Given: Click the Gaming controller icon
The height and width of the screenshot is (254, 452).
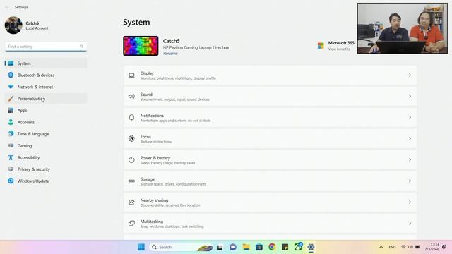Looking at the screenshot, I should pyautogui.click(x=11, y=145).
